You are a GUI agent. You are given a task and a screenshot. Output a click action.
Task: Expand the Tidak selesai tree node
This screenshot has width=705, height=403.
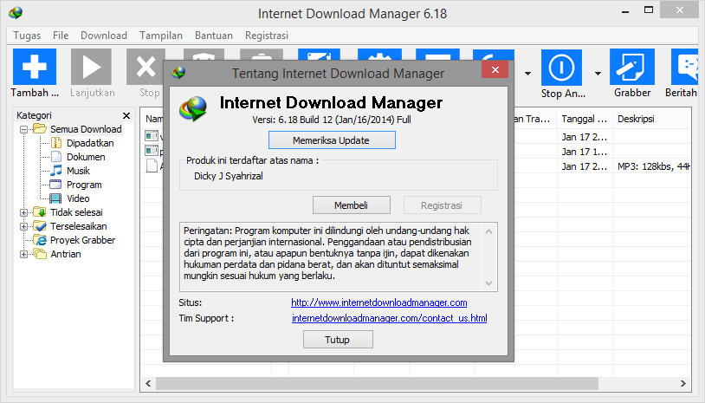[x=24, y=212]
